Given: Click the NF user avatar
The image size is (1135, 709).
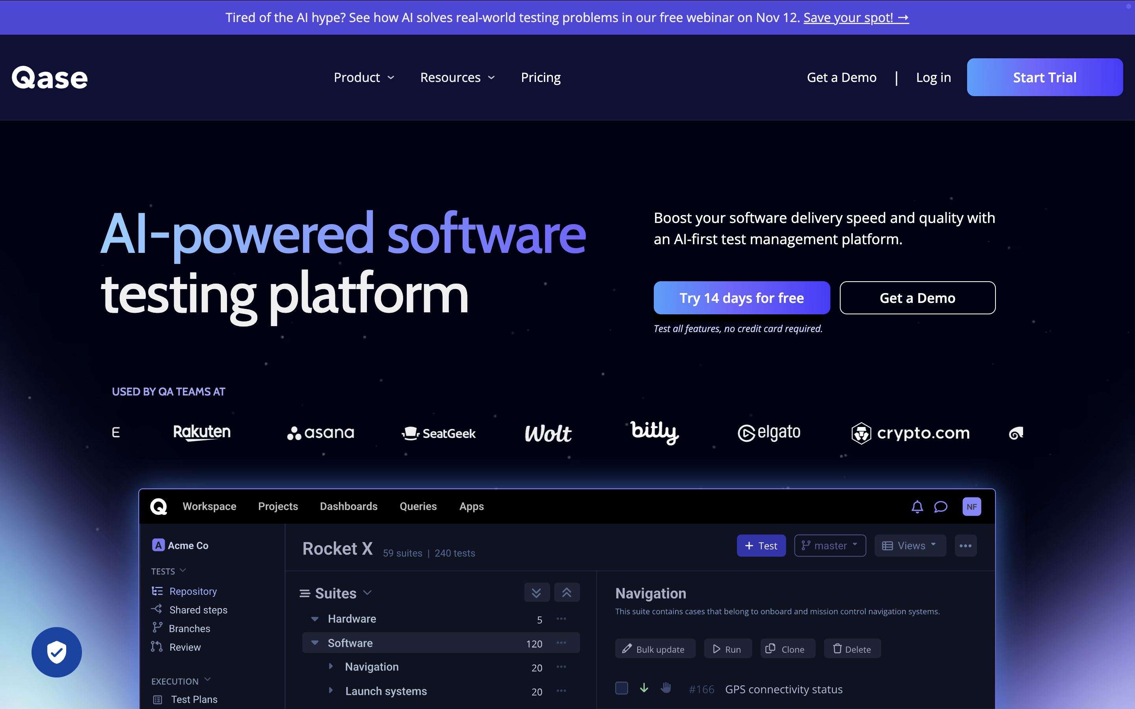Looking at the screenshot, I should pyautogui.click(x=971, y=507).
